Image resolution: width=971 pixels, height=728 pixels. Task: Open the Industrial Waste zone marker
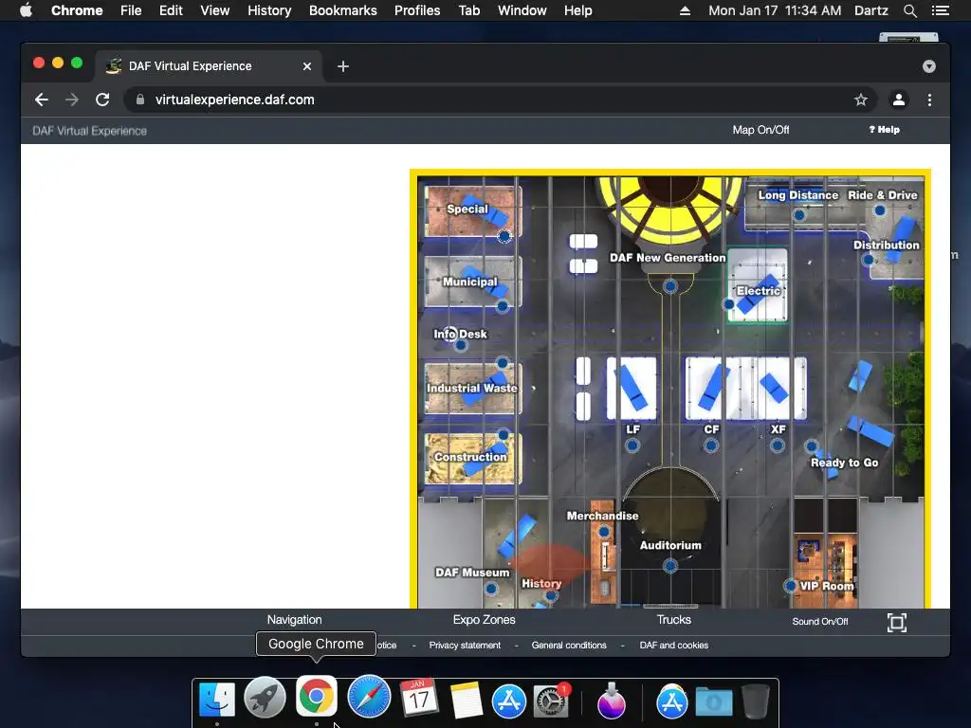[x=503, y=363]
